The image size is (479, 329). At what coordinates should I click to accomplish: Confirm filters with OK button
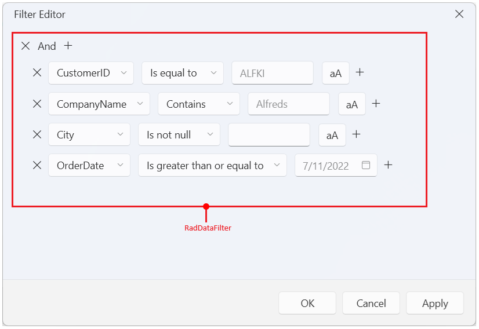(x=307, y=303)
